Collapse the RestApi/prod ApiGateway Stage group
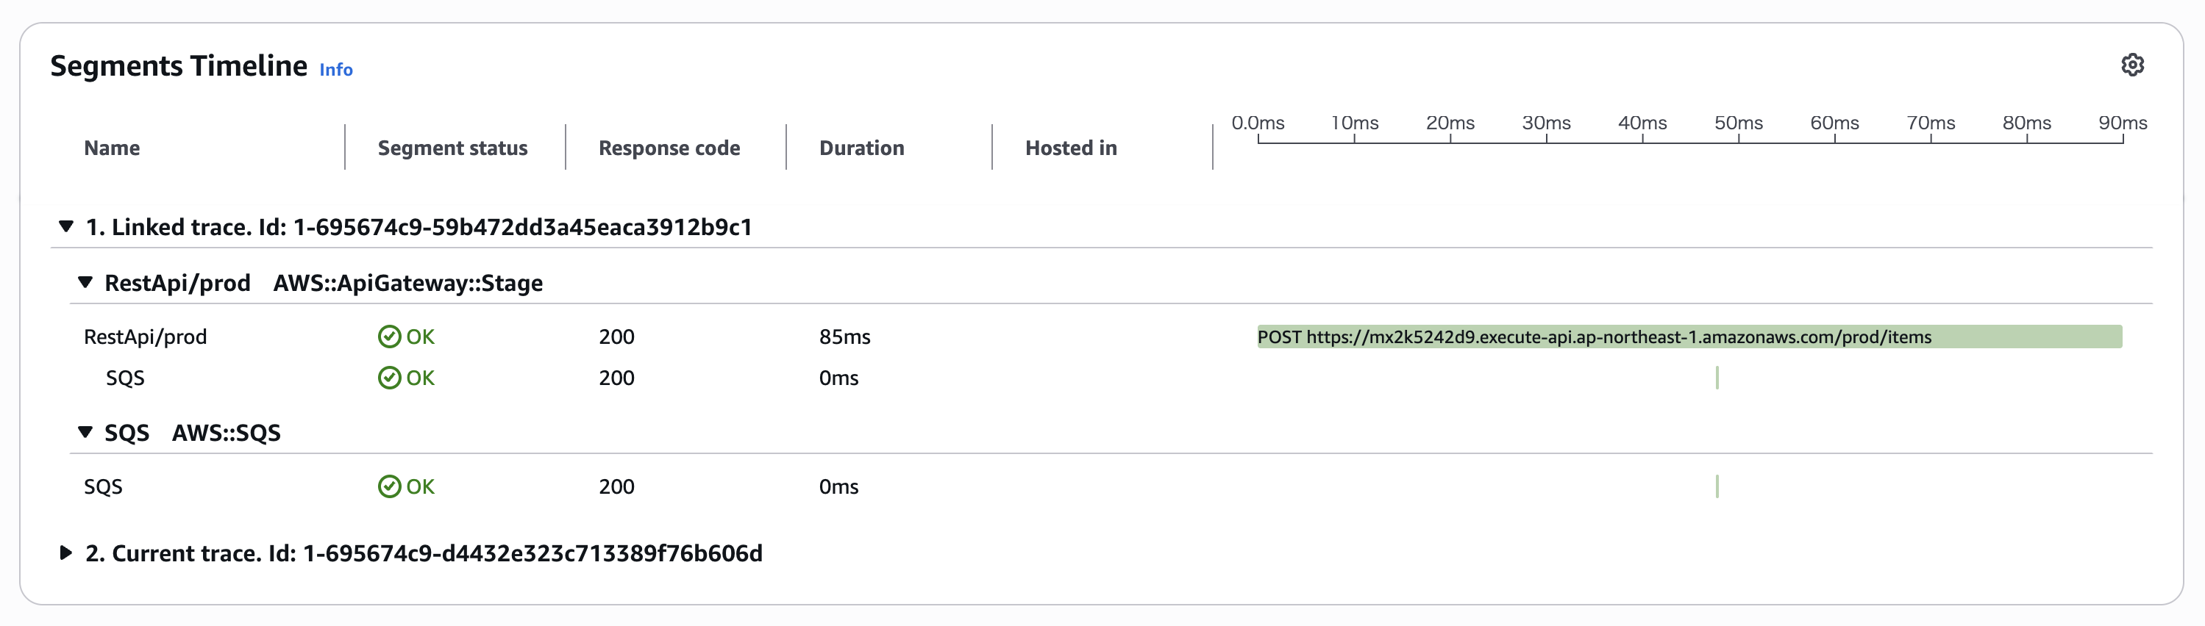The image size is (2205, 626). (x=85, y=282)
